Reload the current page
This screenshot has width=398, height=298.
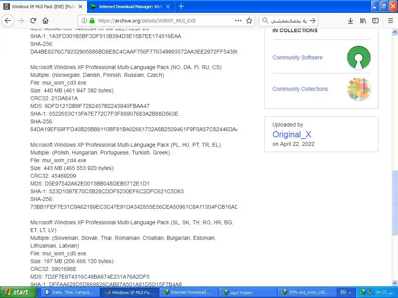click(x=33, y=21)
